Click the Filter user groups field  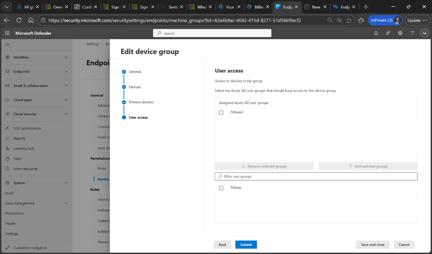point(316,177)
